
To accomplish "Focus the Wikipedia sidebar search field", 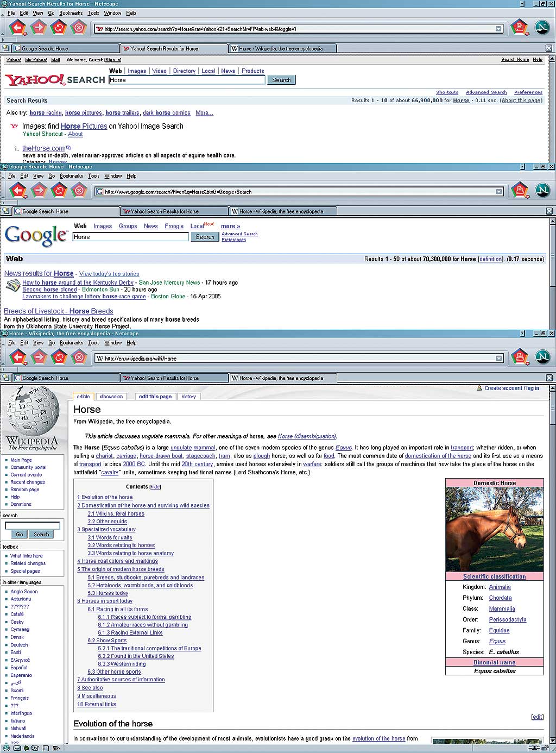I will [33, 525].
